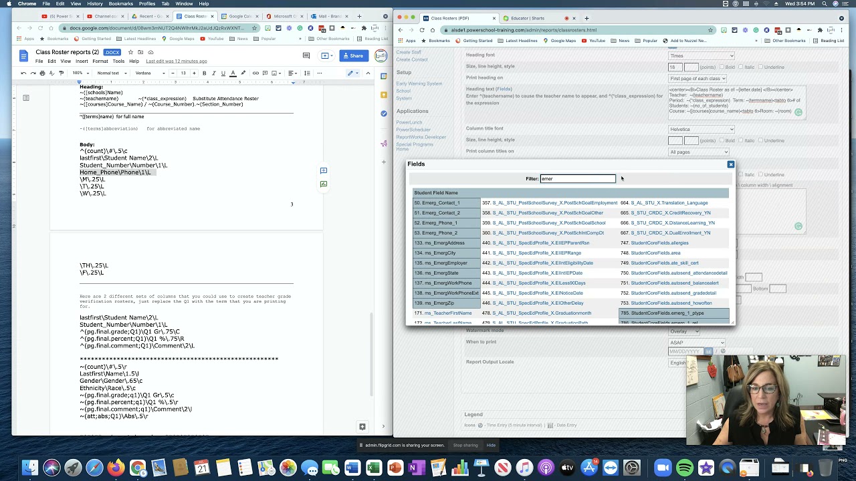This screenshot has width=856, height=481.
Task: Open the PowerScheduler sidebar link
Action: (413, 130)
